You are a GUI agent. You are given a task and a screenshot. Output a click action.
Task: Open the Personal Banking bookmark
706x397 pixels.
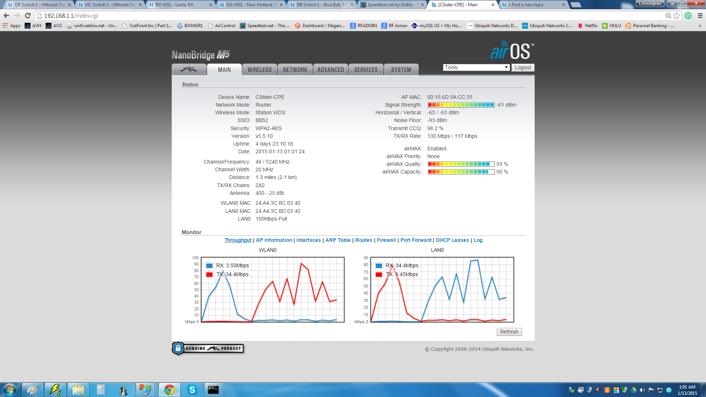pos(650,26)
